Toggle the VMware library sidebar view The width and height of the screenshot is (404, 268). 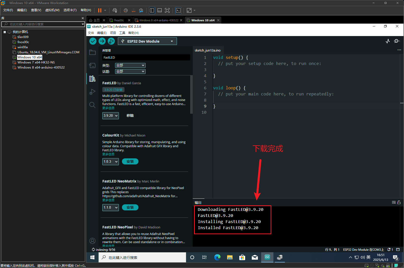[152, 10]
